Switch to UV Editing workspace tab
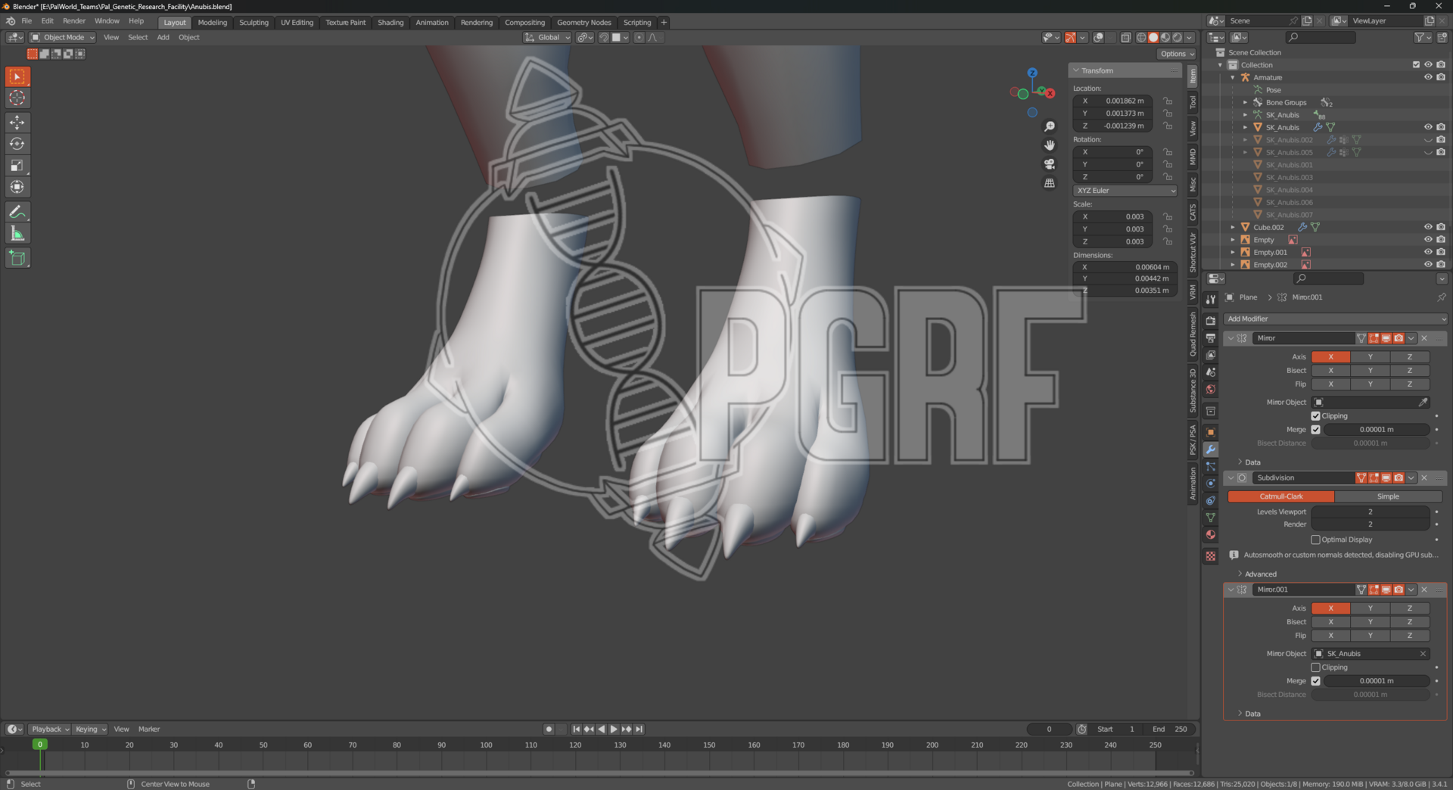This screenshot has height=790, width=1453. tap(297, 23)
